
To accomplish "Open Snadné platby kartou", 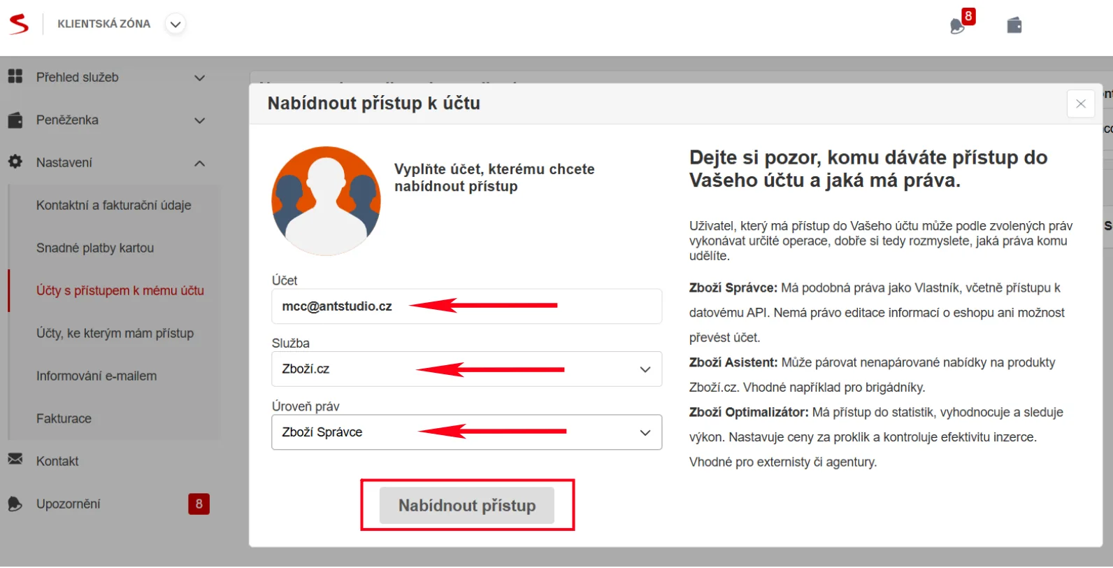I will coord(95,248).
